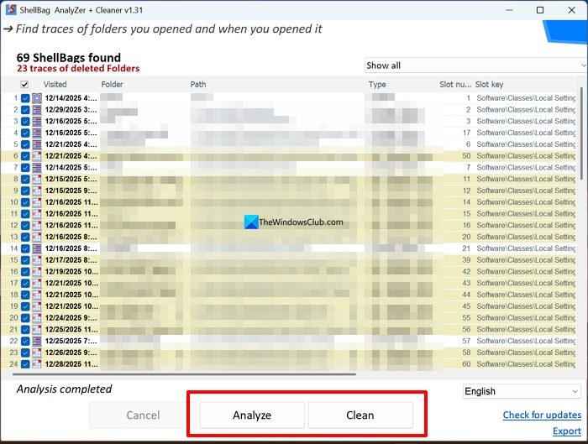Click the disabled Cancel button
The width and height of the screenshot is (588, 444).
click(143, 415)
